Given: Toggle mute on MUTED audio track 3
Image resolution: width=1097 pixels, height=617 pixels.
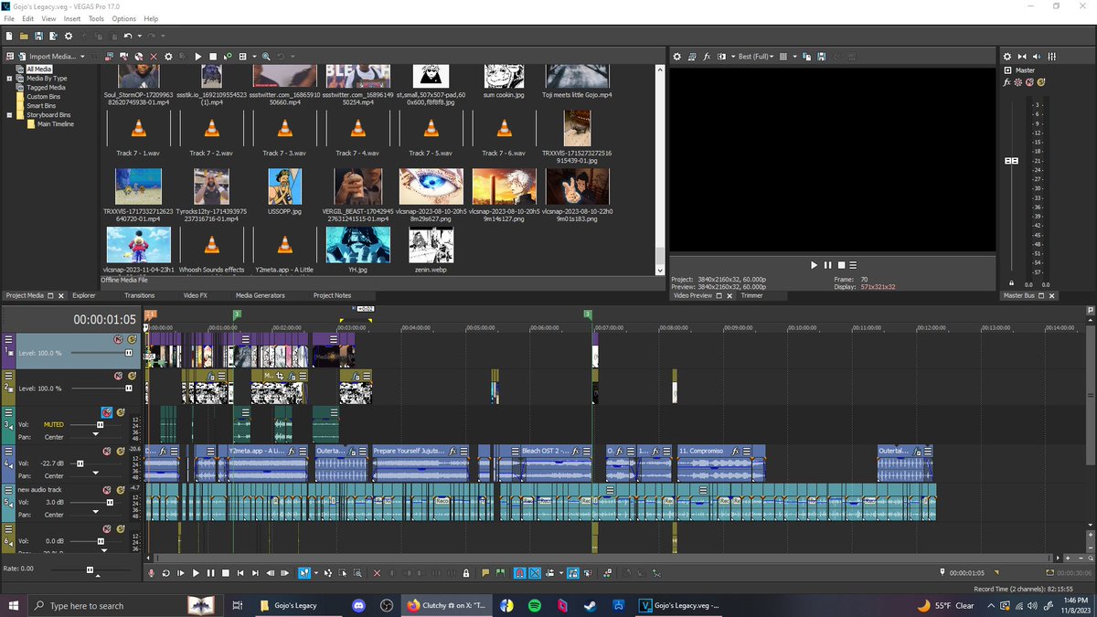Looking at the screenshot, I should 106,412.
